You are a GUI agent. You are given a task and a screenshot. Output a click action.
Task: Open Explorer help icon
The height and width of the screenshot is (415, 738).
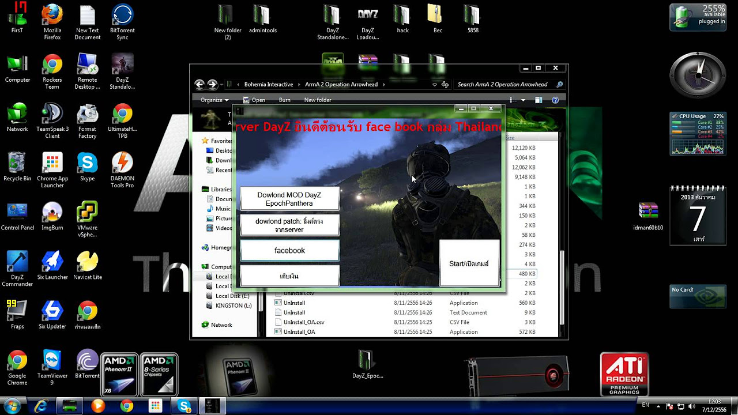click(x=555, y=100)
